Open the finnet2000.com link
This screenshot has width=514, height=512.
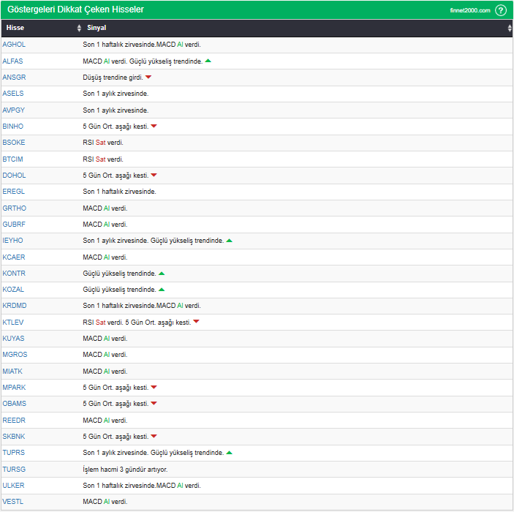pyautogui.click(x=470, y=10)
